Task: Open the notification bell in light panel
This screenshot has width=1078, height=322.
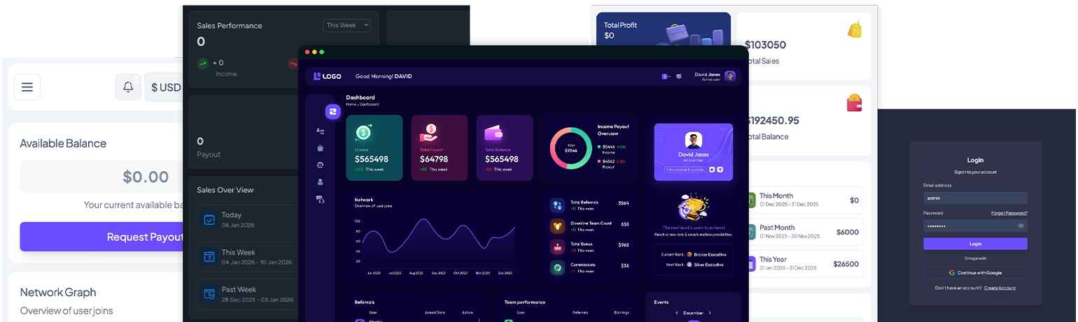Action: click(128, 87)
